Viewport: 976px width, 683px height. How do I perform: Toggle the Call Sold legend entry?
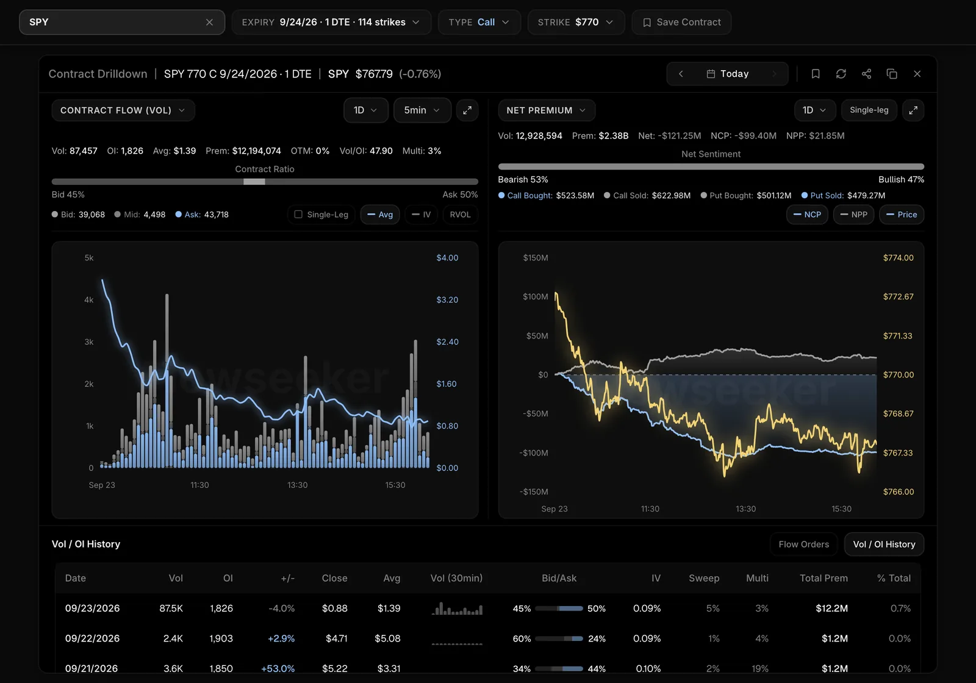(647, 196)
